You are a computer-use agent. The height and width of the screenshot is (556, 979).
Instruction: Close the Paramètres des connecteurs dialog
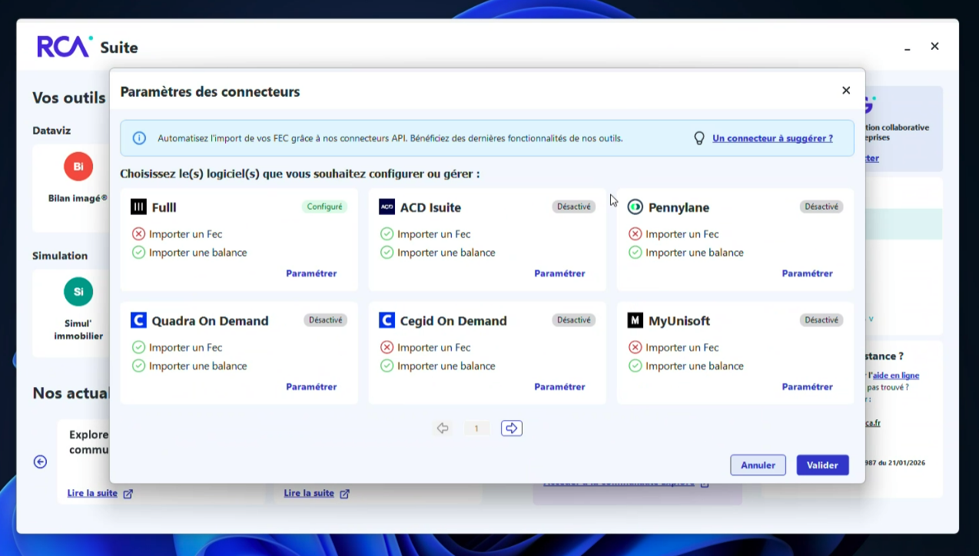(846, 91)
